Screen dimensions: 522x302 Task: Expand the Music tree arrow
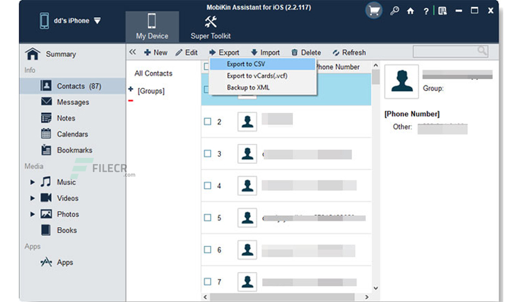coord(32,182)
